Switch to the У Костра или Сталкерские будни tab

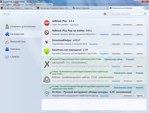coord(54,8)
